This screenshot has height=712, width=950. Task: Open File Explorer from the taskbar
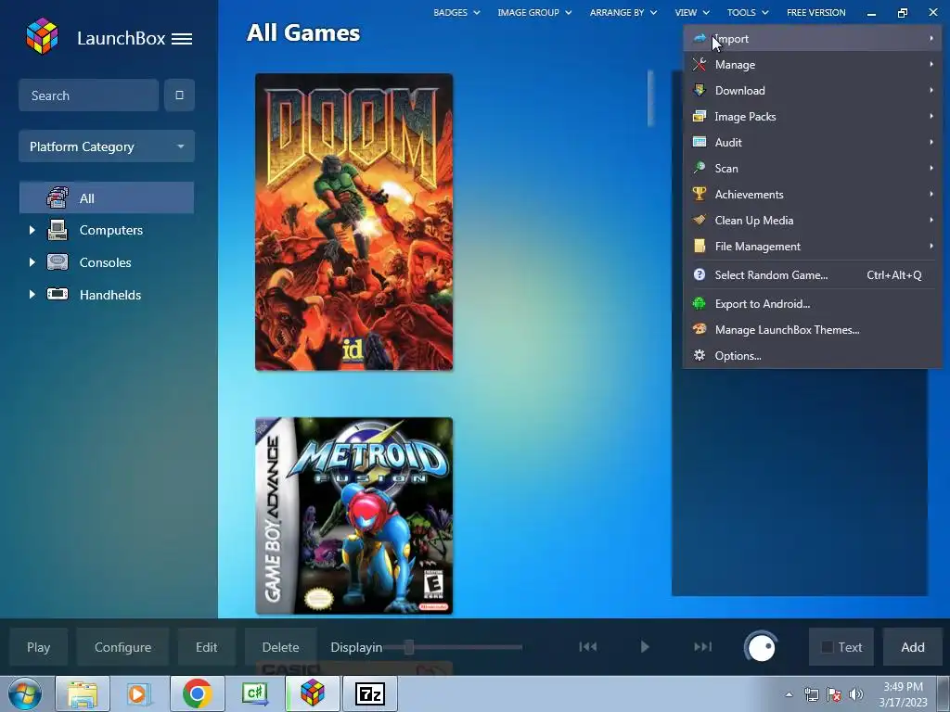pyautogui.click(x=83, y=693)
